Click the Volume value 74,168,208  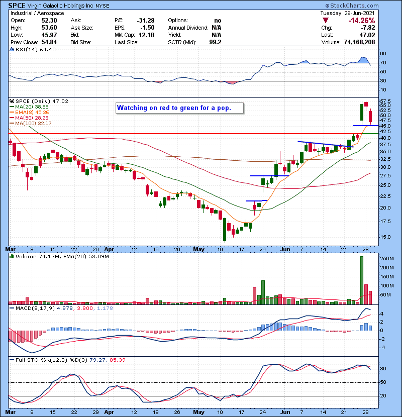coord(359,42)
